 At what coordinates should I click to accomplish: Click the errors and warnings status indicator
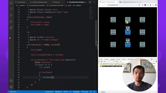(13, 92)
